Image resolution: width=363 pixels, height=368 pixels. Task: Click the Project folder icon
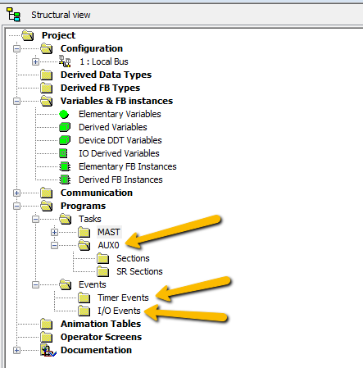pos(28,35)
